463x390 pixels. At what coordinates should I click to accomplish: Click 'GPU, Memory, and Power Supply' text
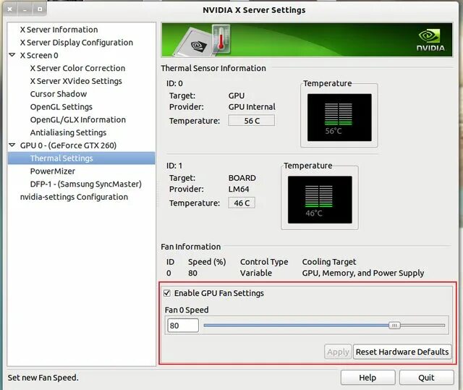[363, 273]
